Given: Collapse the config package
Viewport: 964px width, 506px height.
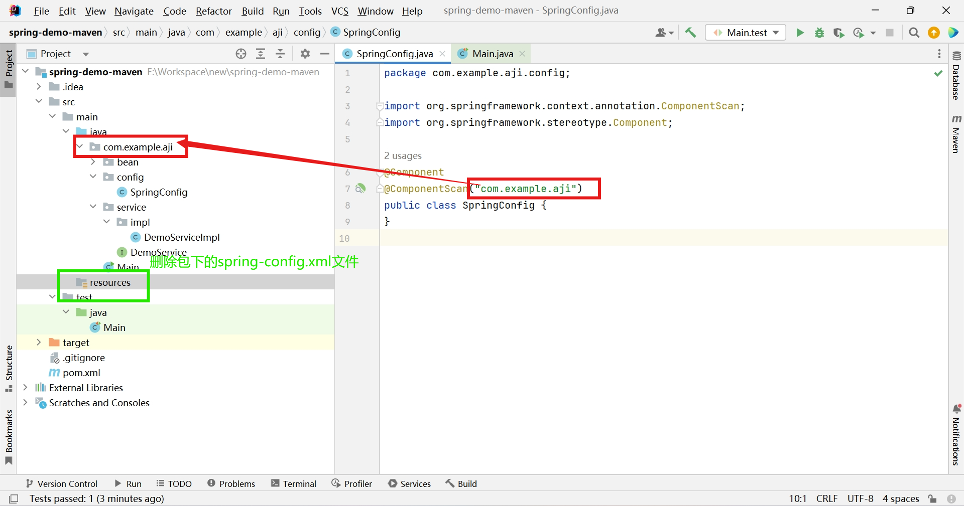Looking at the screenshot, I should coord(93,177).
